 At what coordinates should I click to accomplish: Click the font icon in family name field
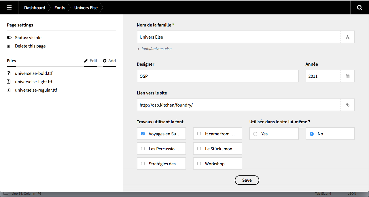pyautogui.click(x=347, y=37)
